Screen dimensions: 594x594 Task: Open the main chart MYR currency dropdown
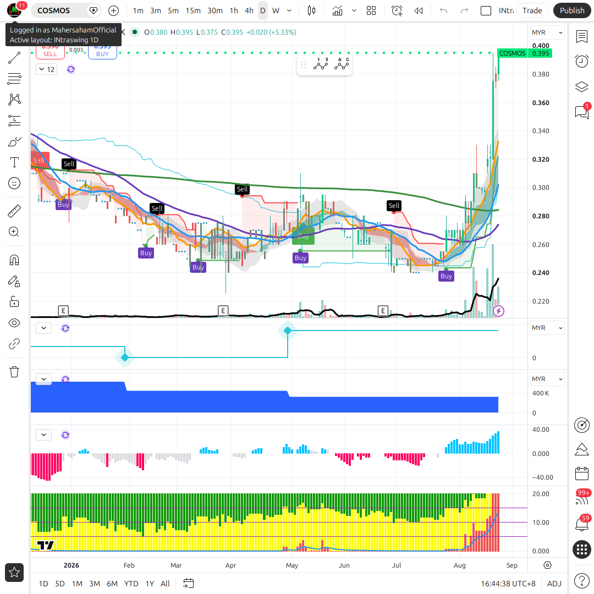pyautogui.click(x=547, y=32)
